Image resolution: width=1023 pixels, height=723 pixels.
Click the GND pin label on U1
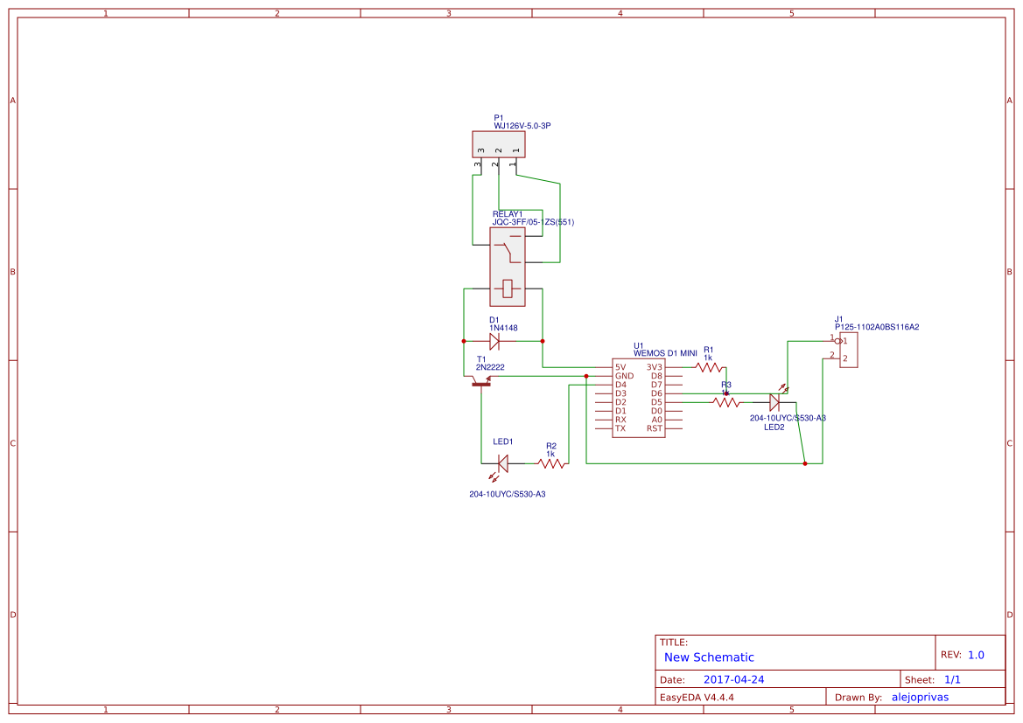624,376
